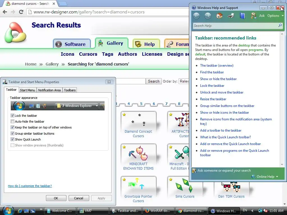Click the Ask icon in Help toolbar
The height and width of the screenshot is (215, 287).
[254, 16]
